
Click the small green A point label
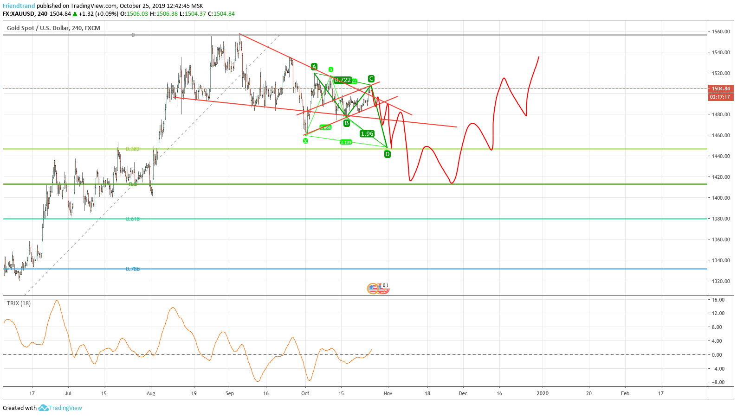pyautogui.click(x=331, y=69)
